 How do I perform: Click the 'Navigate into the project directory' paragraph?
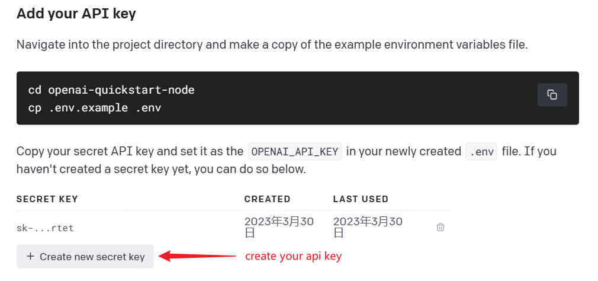pyautogui.click(x=272, y=44)
